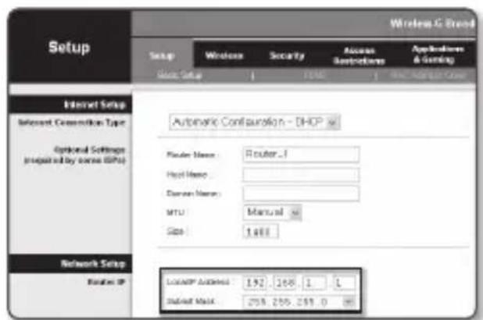Viewport: 483px width, 320px height.
Task: Select the Basic Setup sub-tab
Action: (x=179, y=76)
